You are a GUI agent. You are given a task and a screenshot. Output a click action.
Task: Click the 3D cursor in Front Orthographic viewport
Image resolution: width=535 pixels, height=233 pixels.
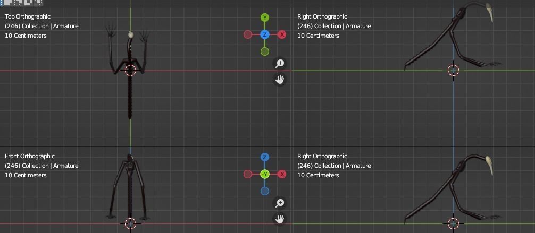coord(130,223)
